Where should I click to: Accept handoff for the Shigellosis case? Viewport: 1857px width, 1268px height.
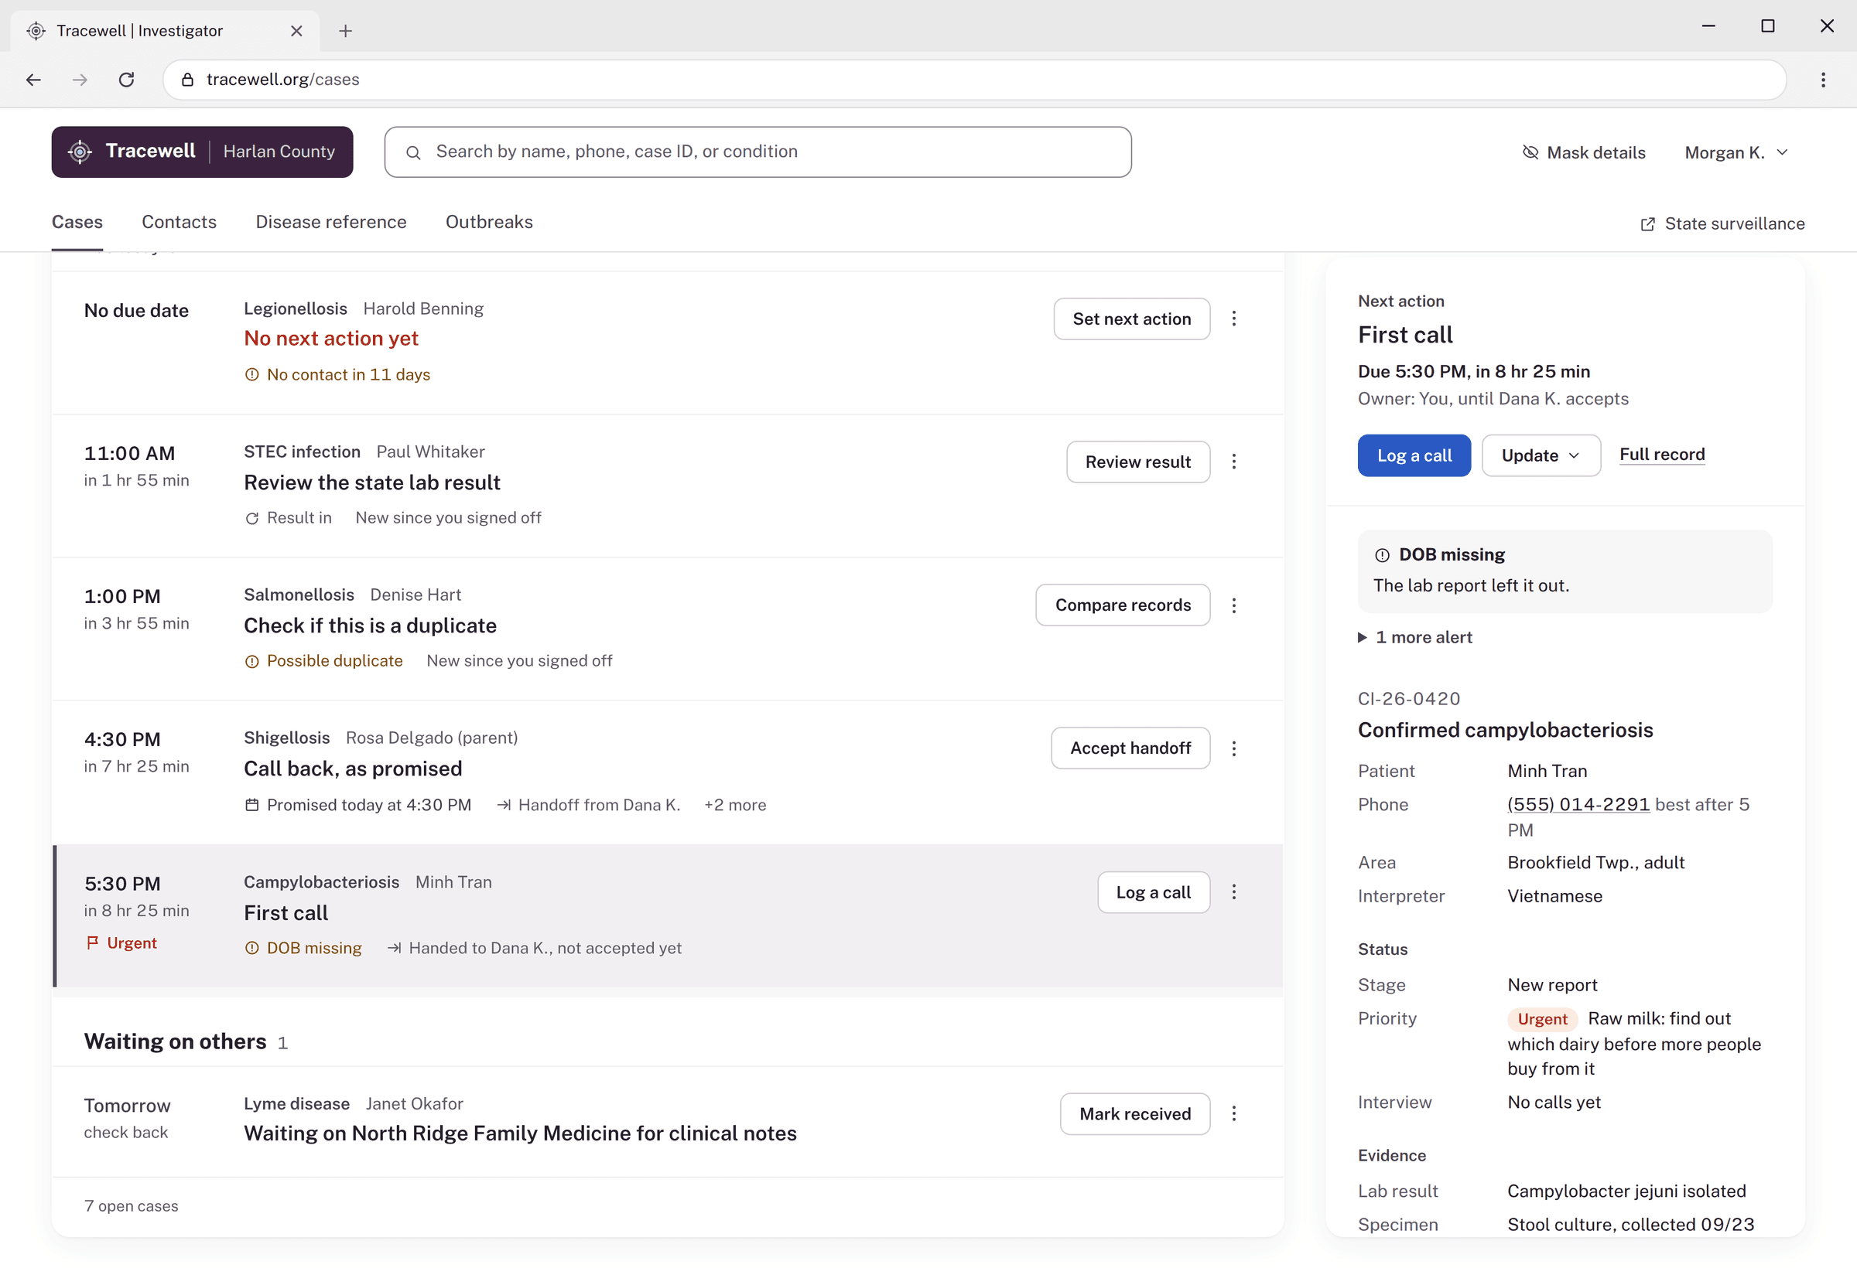[1130, 748]
